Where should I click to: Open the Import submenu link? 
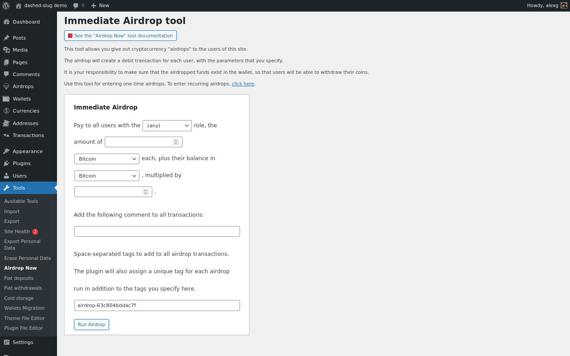click(12, 212)
